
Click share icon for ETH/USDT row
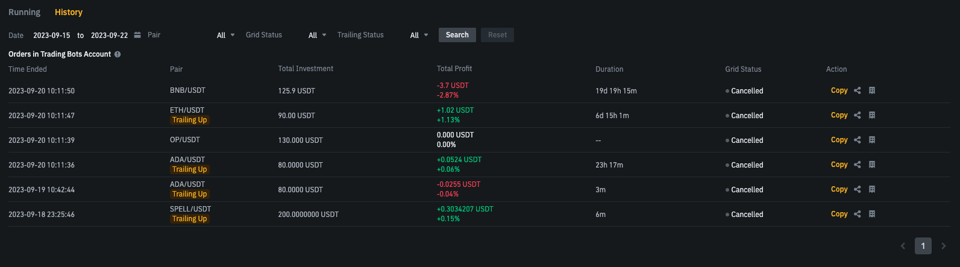[x=857, y=115]
